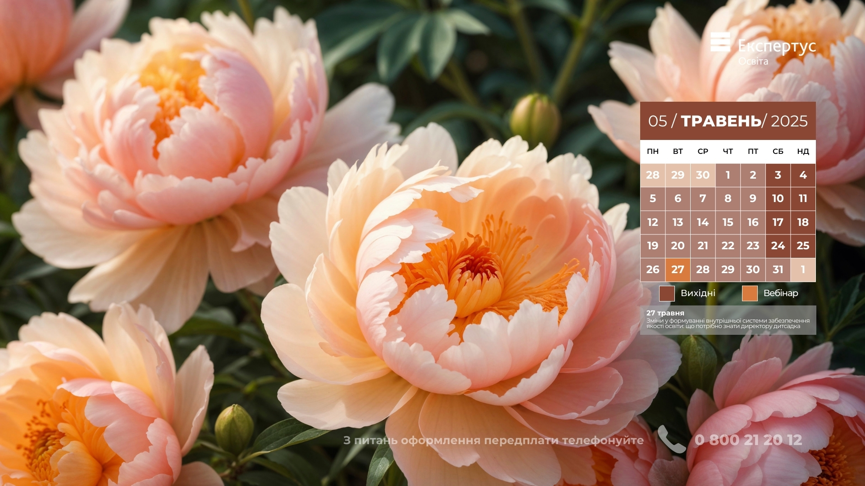
Task: Click faded April 28 in the first calendar row
Action: (x=653, y=175)
